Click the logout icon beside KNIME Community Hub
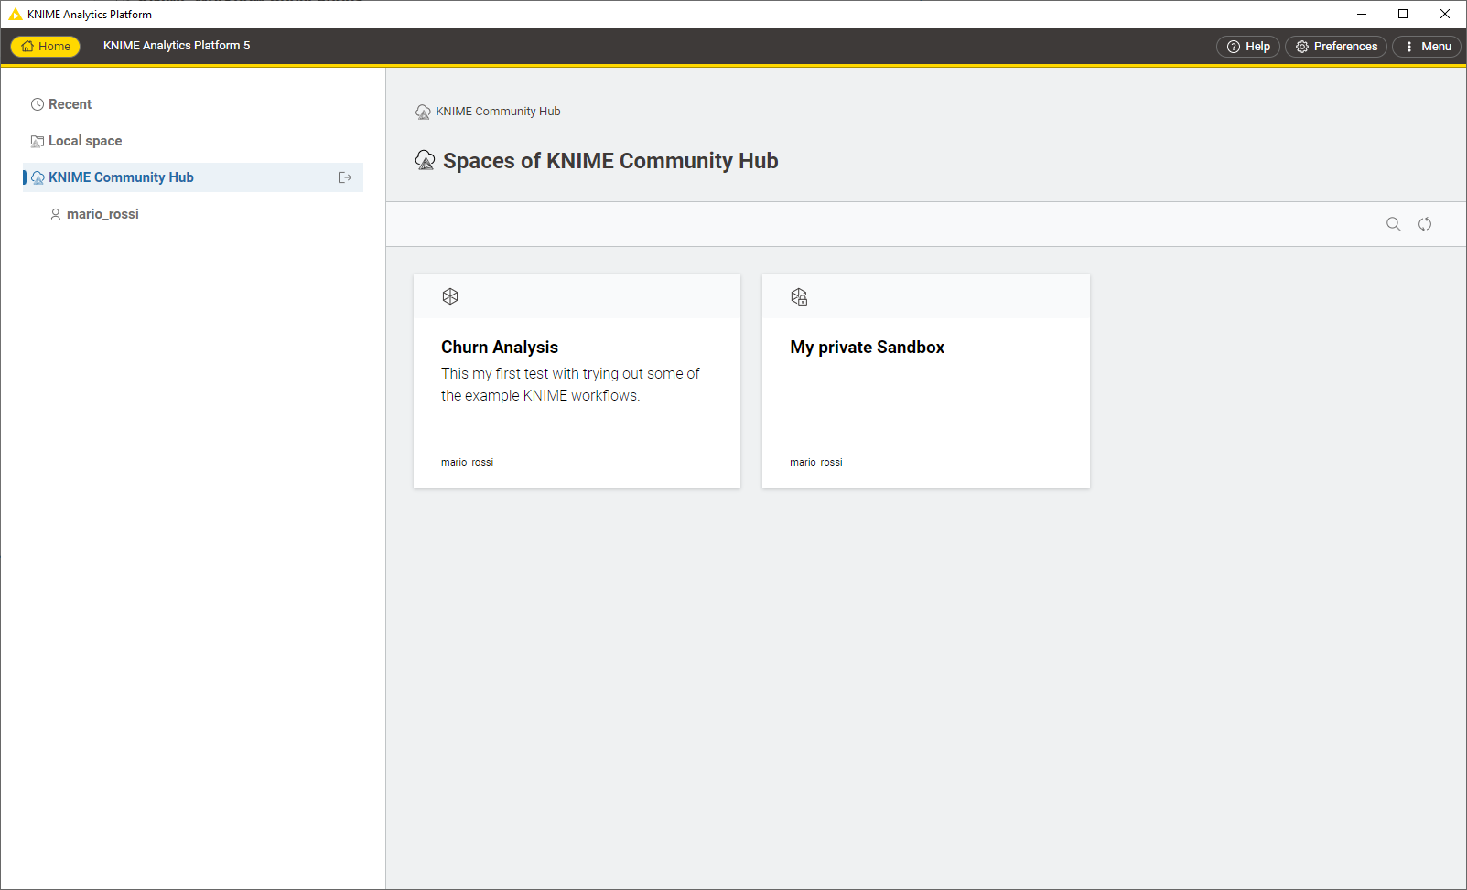The image size is (1467, 890). point(345,177)
